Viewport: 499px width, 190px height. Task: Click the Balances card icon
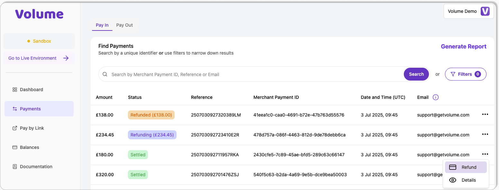(x=14, y=147)
